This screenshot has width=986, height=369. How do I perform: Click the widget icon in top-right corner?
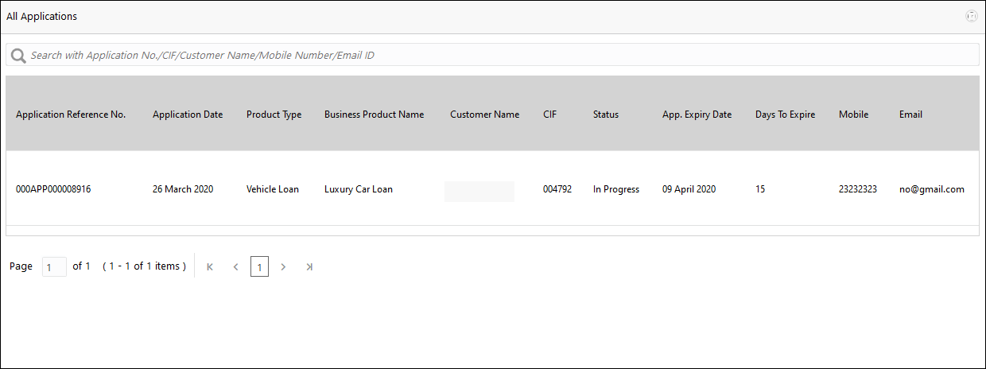click(971, 16)
